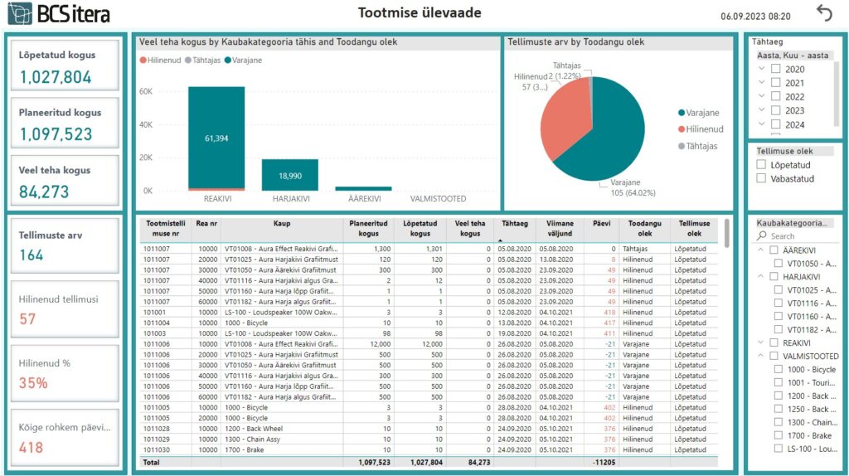
Task: Tick the 2022 year checkbox
Action: (x=776, y=96)
